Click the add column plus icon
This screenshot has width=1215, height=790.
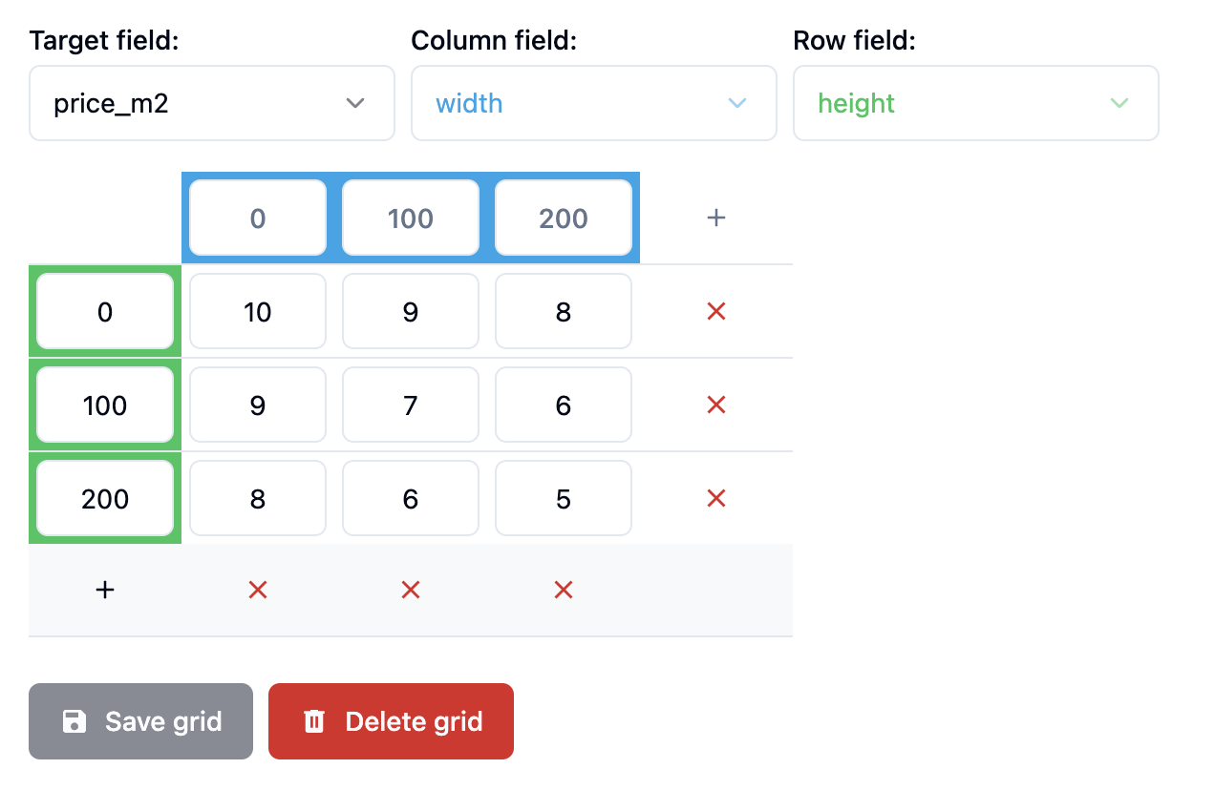click(x=715, y=218)
